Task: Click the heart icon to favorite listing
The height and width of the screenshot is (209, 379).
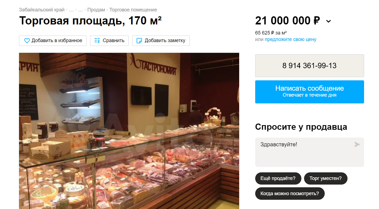Action: click(x=27, y=41)
